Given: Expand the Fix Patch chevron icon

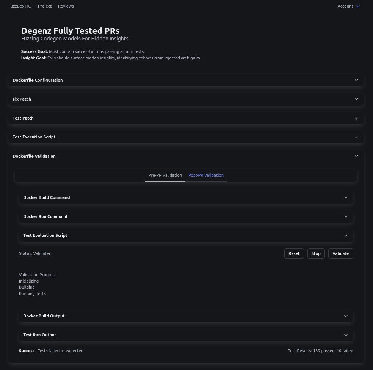Looking at the screenshot, I should [x=356, y=99].
